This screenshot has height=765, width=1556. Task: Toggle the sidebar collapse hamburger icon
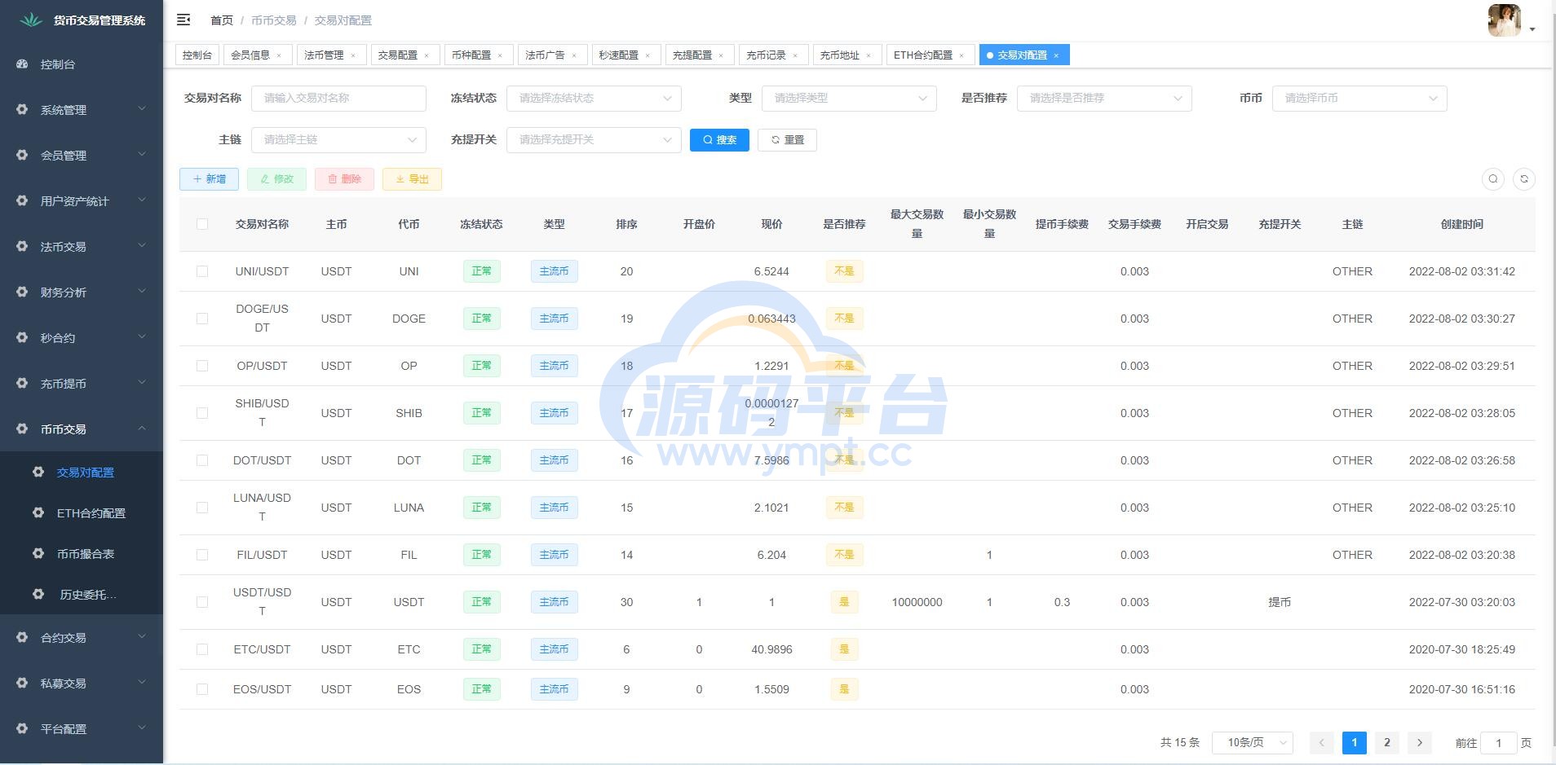(183, 20)
